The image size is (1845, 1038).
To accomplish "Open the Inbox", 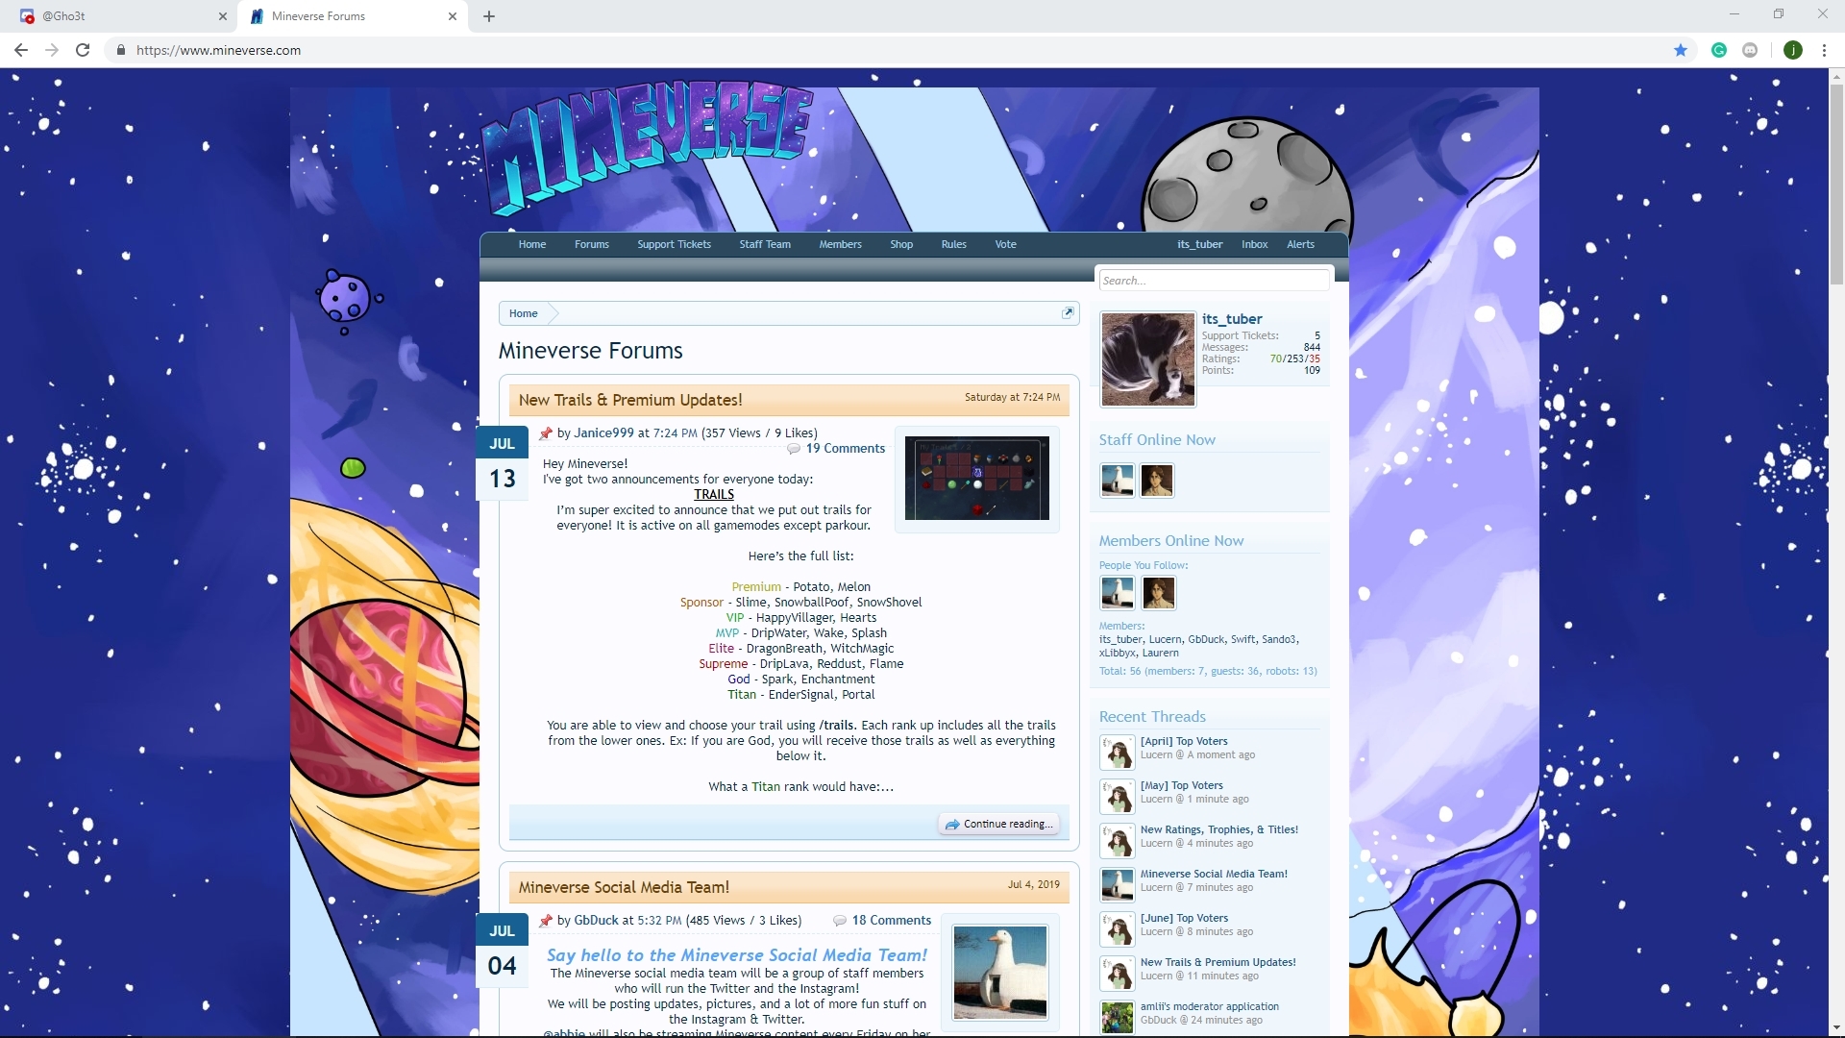I will pyautogui.click(x=1254, y=244).
